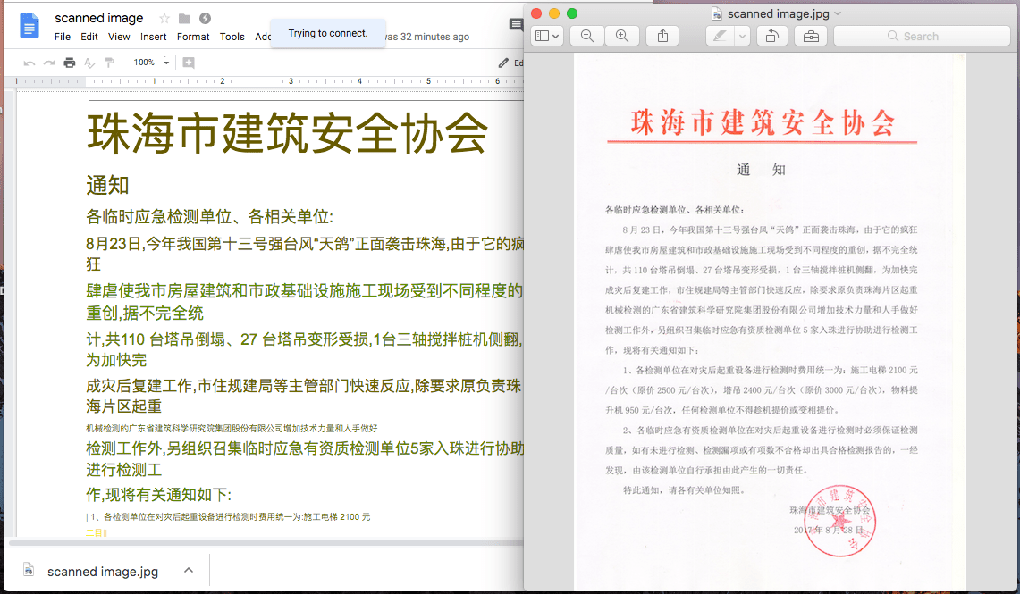Image resolution: width=1020 pixels, height=594 pixels.
Task: Open comments history icon in Docs
Action: [x=517, y=25]
